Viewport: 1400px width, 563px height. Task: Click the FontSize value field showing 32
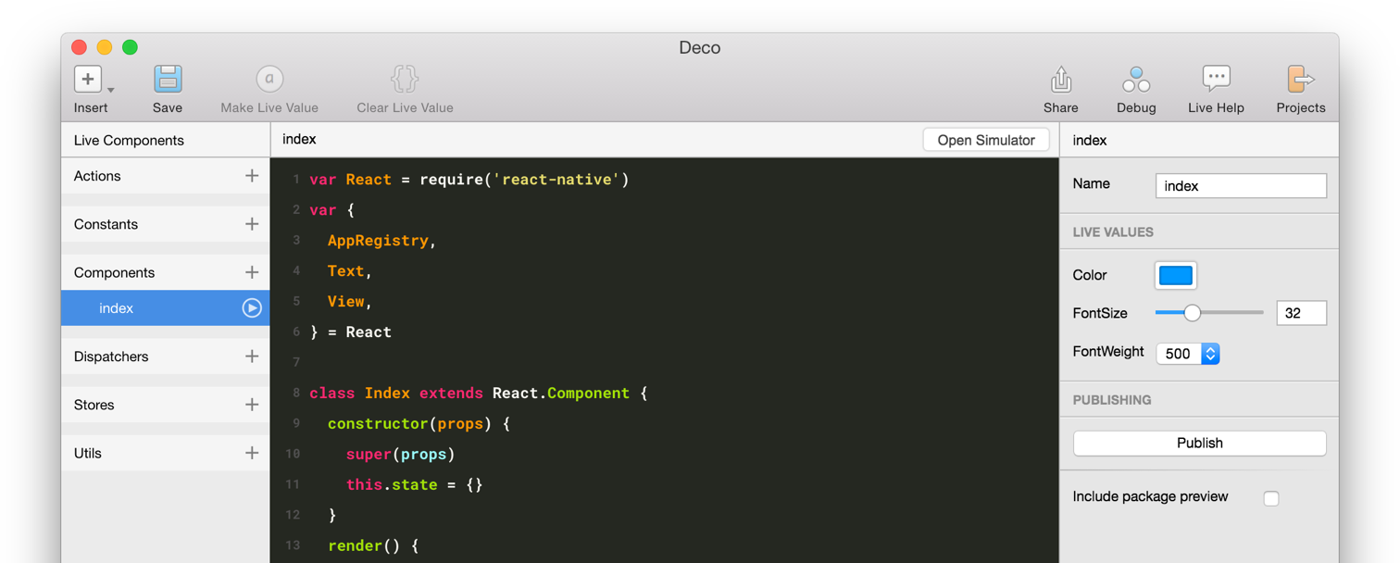[1301, 313]
